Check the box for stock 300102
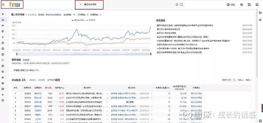 tap(21, 102)
